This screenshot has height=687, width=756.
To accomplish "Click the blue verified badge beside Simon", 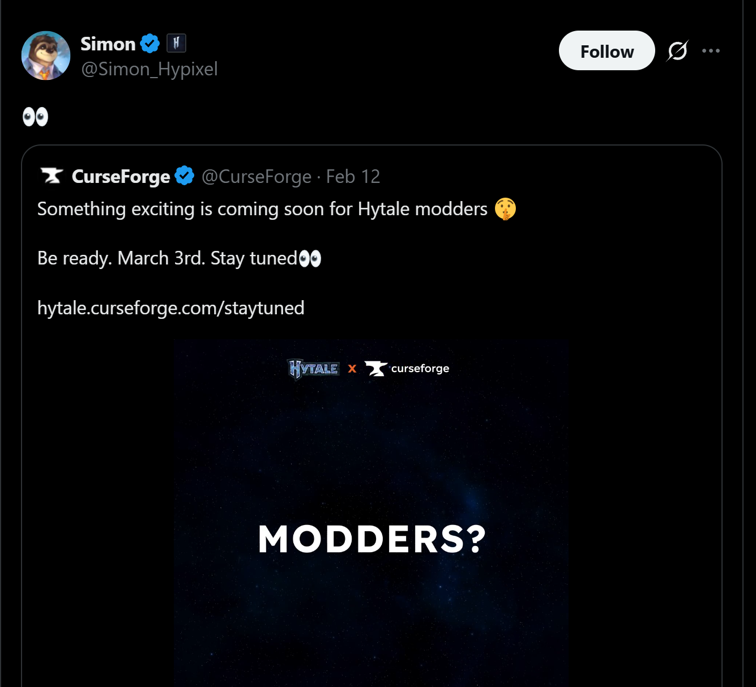I will coord(150,44).
